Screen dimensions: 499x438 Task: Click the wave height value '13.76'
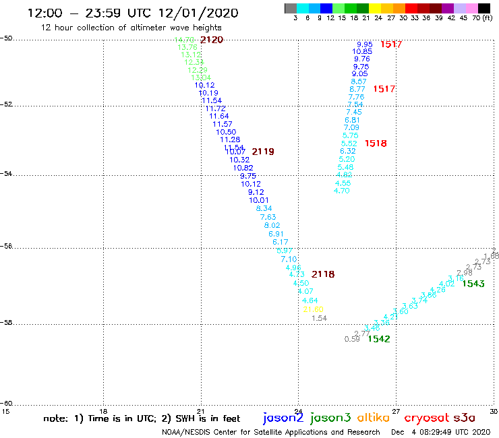[x=187, y=47]
